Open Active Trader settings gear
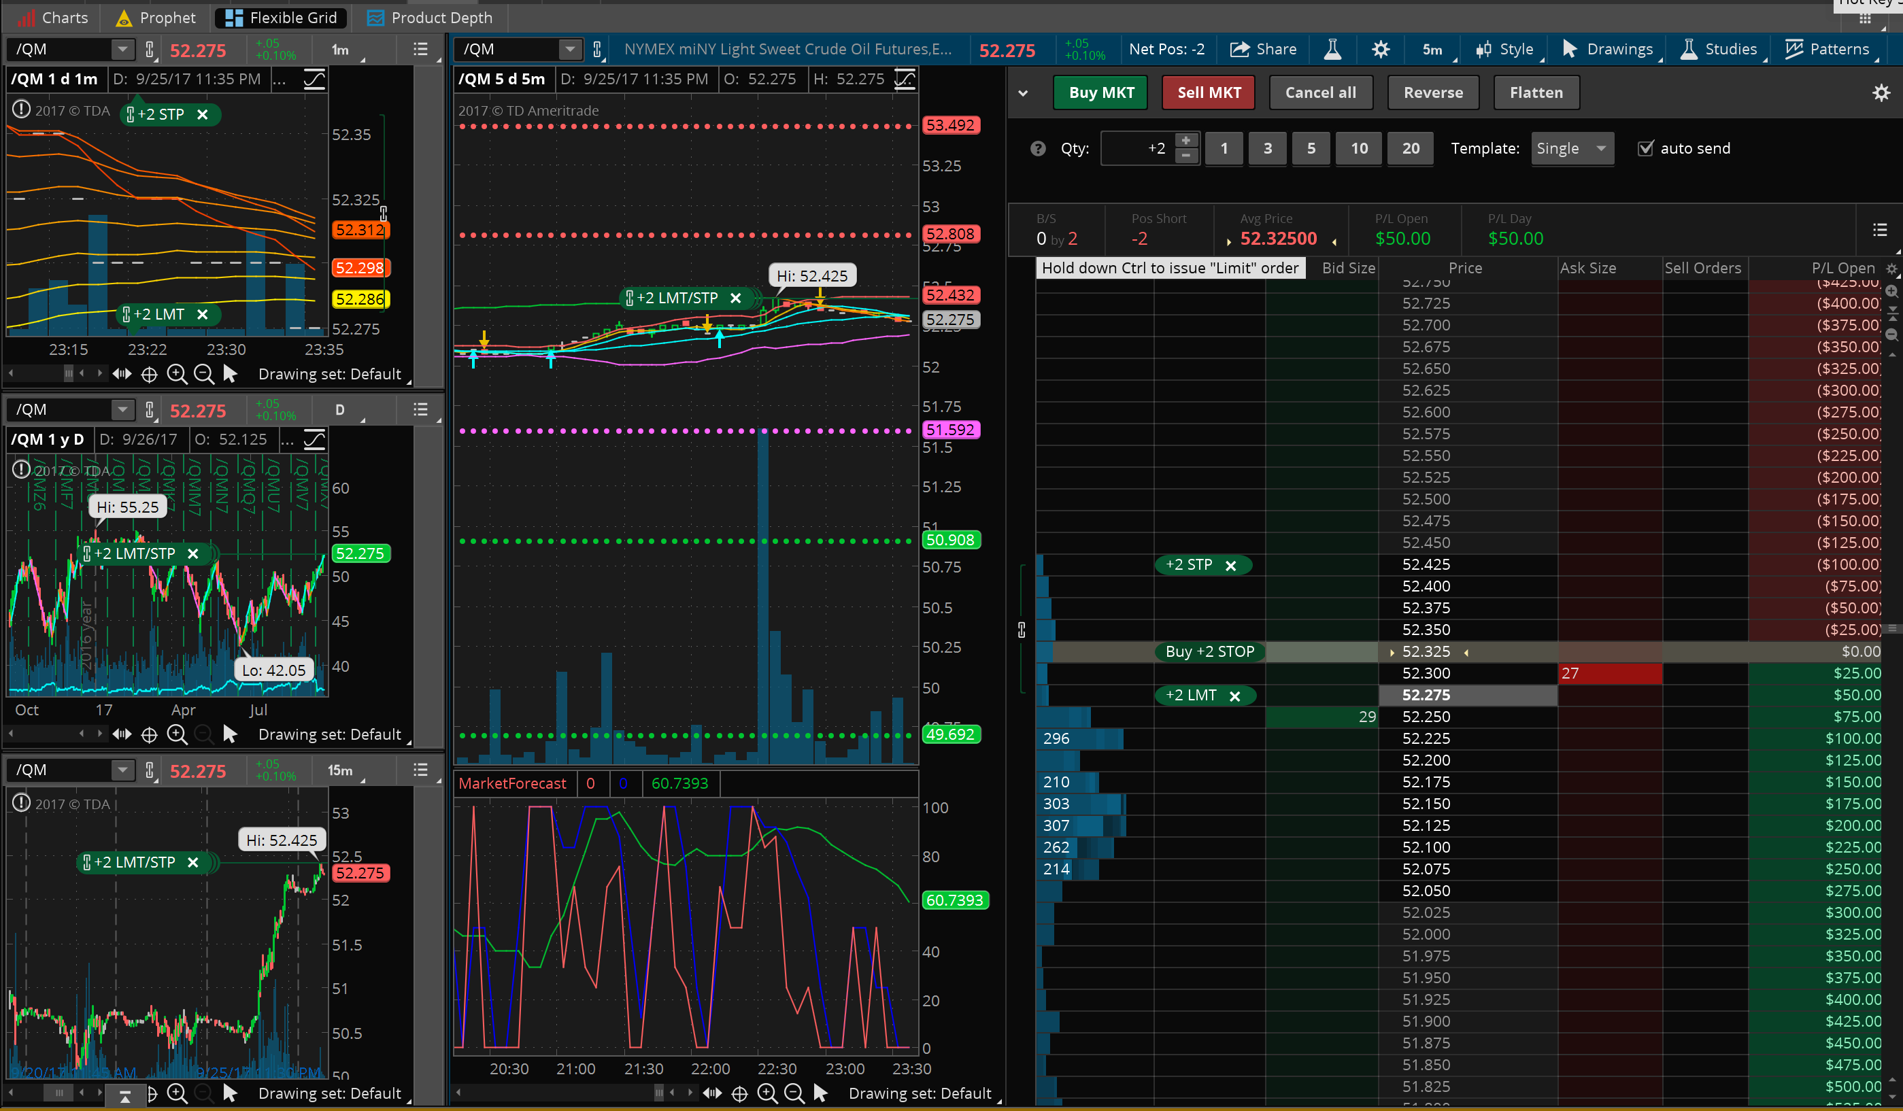This screenshot has height=1111, width=1903. click(1881, 93)
